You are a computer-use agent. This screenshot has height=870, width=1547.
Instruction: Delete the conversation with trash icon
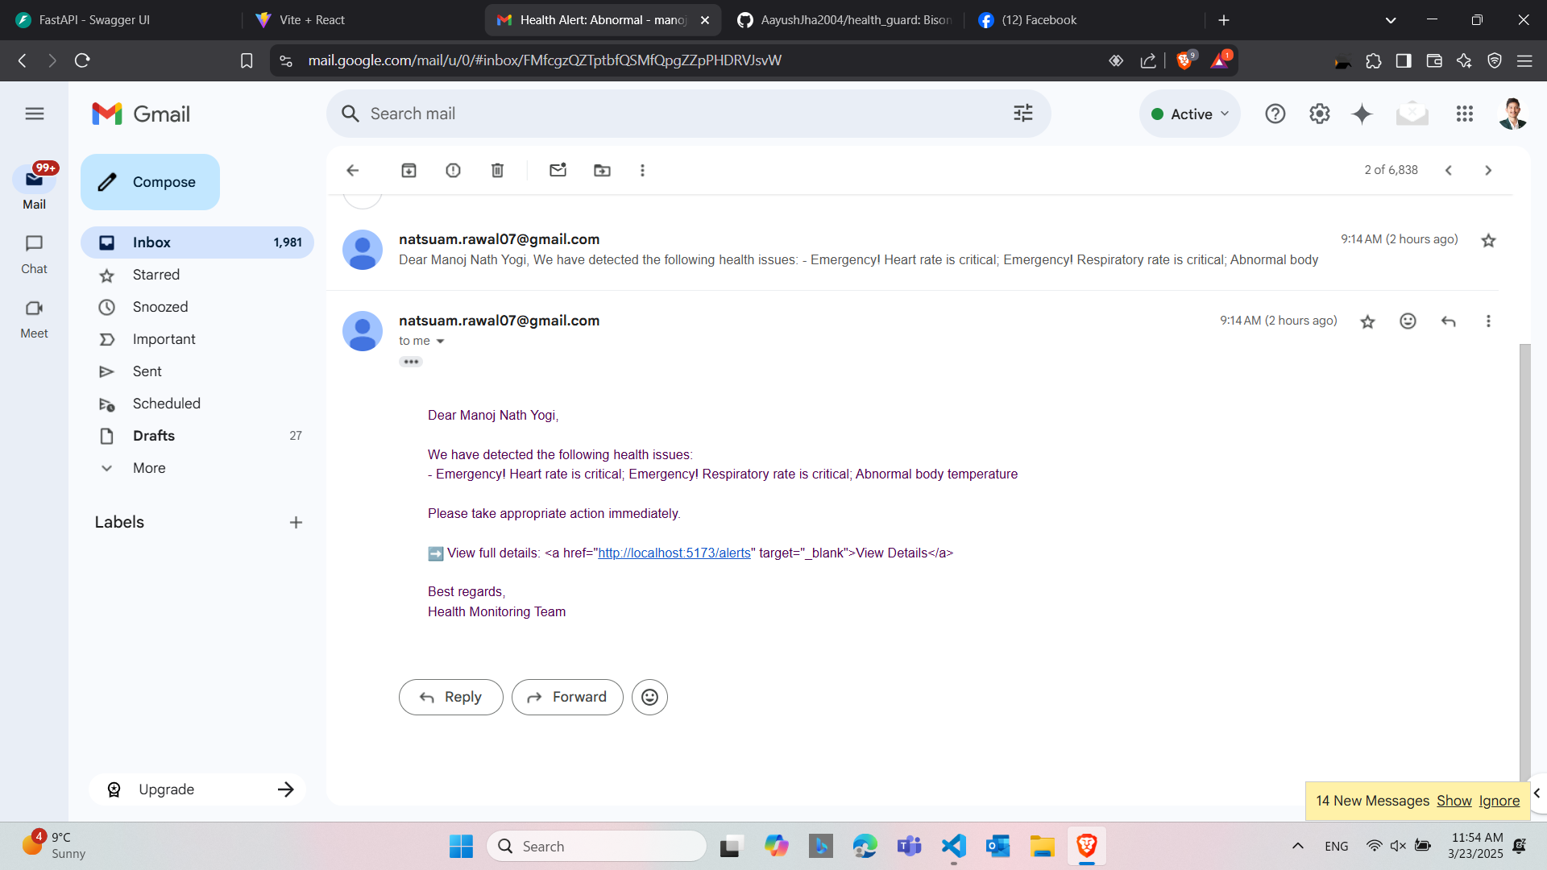[x=497, y=170]
